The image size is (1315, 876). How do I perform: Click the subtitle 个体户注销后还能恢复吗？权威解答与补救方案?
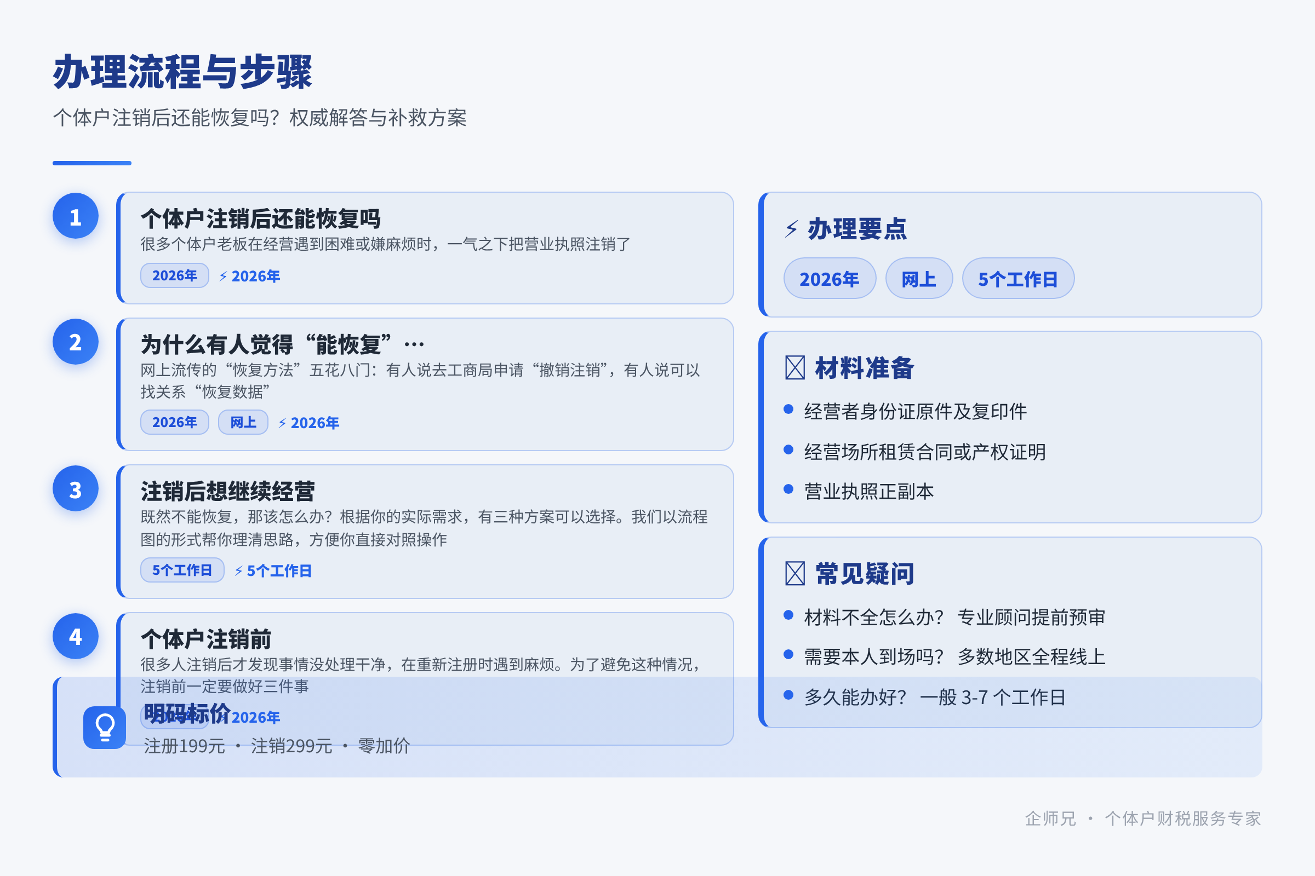pyautogui.click(x=260, y=118)
